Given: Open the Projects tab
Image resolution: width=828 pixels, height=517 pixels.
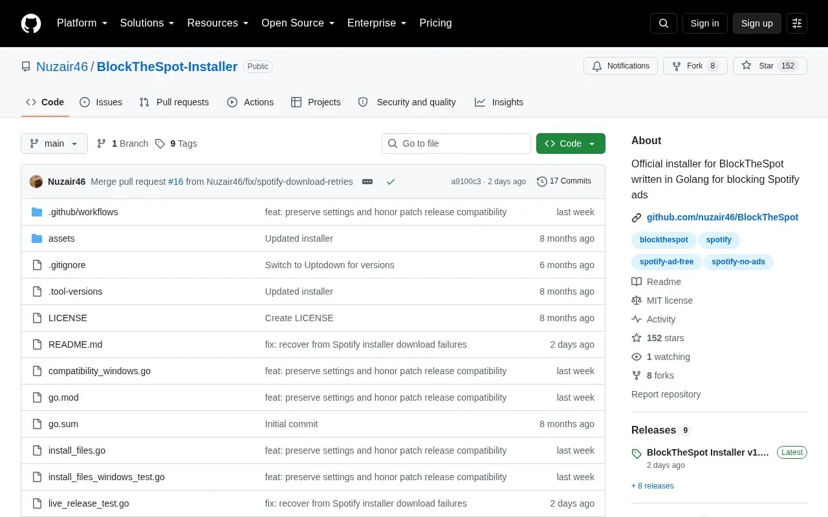Looking at the screenshot, I should pos(316,102).
